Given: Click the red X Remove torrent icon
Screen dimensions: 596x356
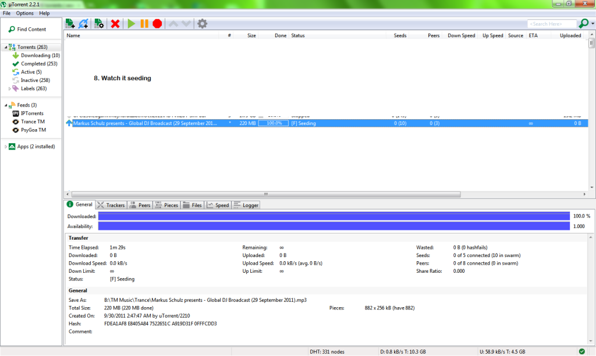Looking at the screenshot, I should click(x=115, y=23).
